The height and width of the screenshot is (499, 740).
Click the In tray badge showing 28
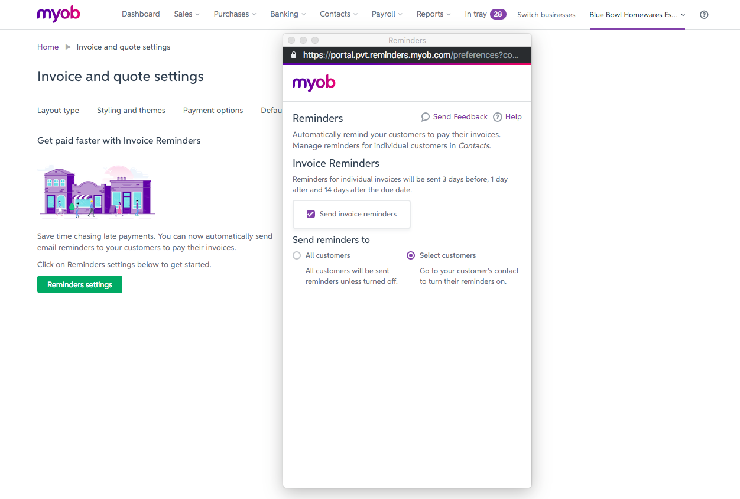(x=498, y=14)
